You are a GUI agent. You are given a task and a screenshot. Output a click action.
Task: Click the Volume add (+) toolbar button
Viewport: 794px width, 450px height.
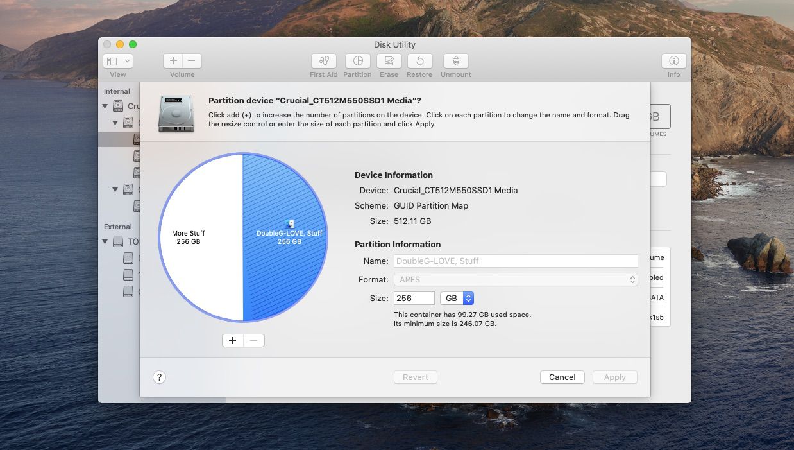point(173,61)
